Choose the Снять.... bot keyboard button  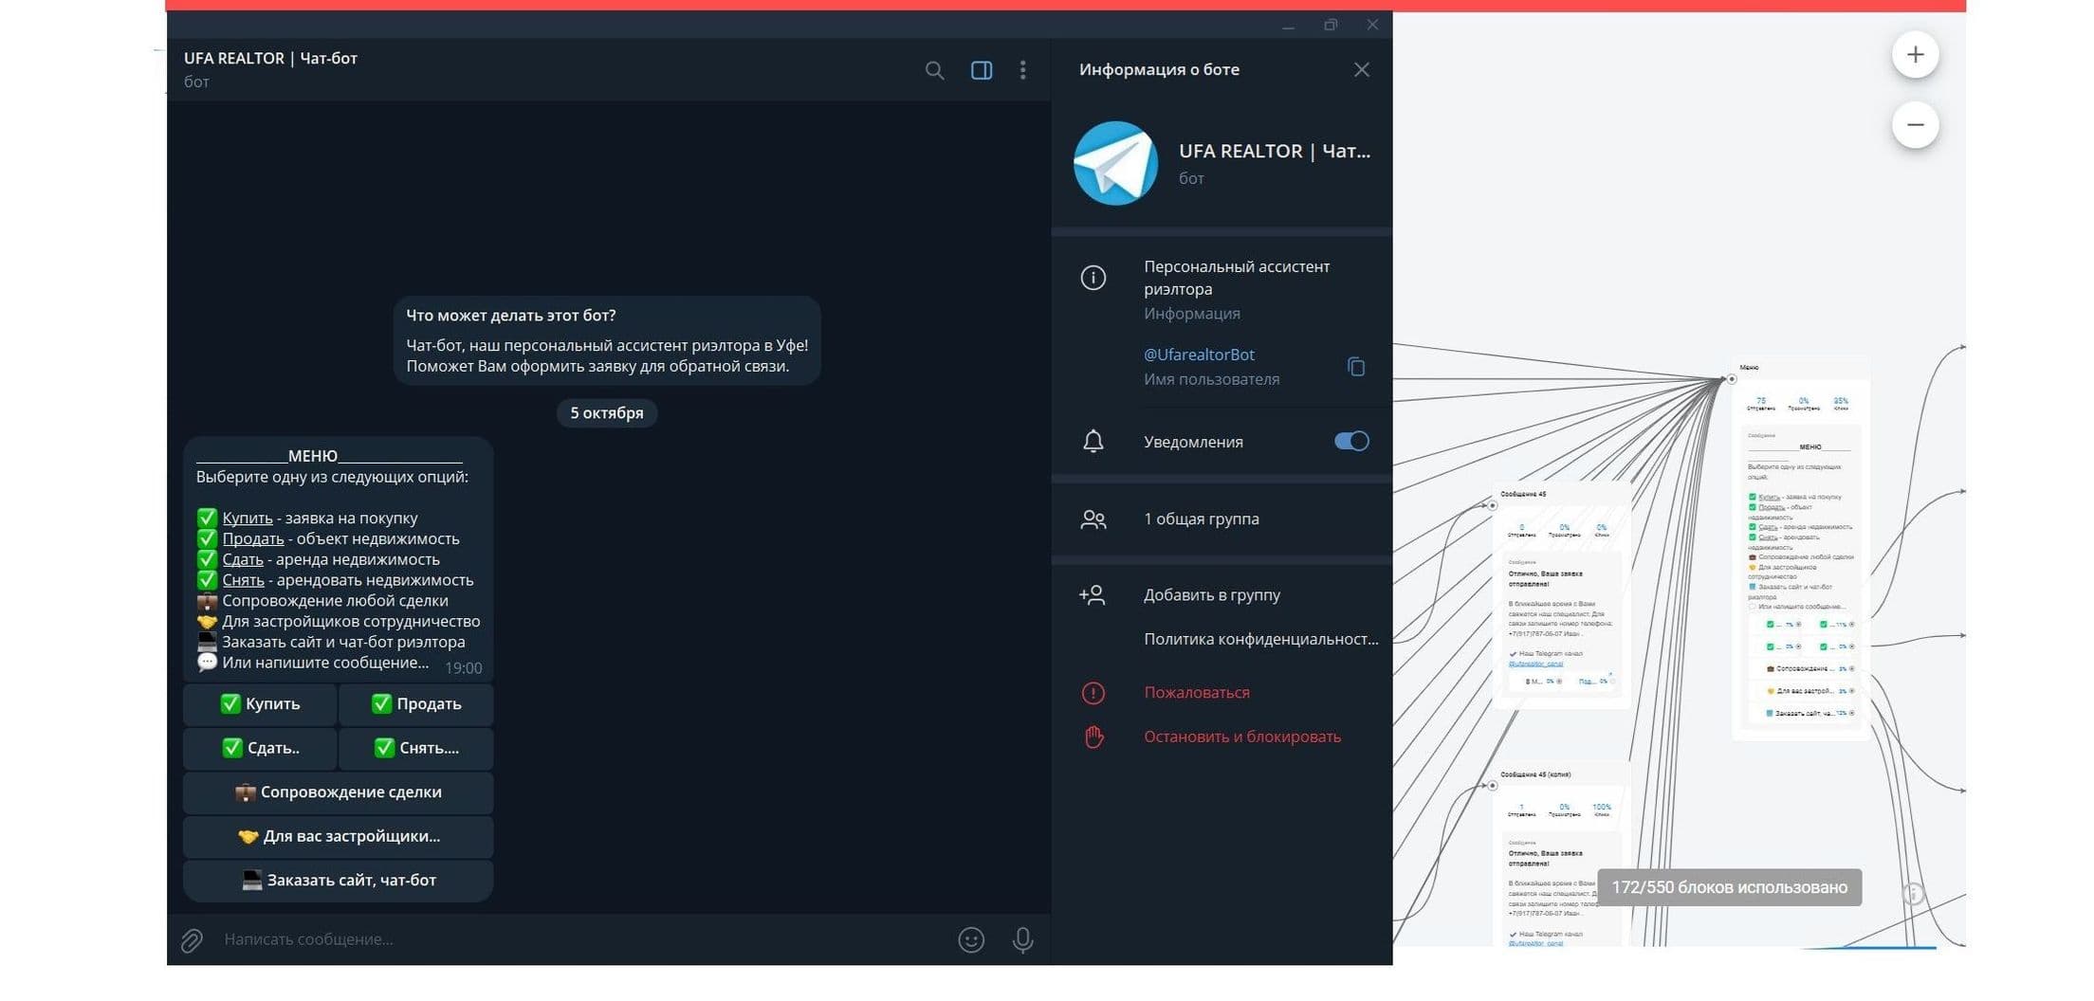click(x=416, y=748)
